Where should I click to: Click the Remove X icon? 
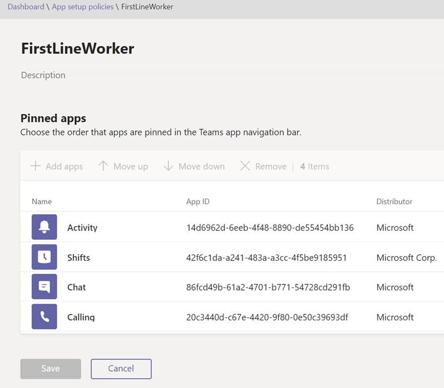(245, 166)
